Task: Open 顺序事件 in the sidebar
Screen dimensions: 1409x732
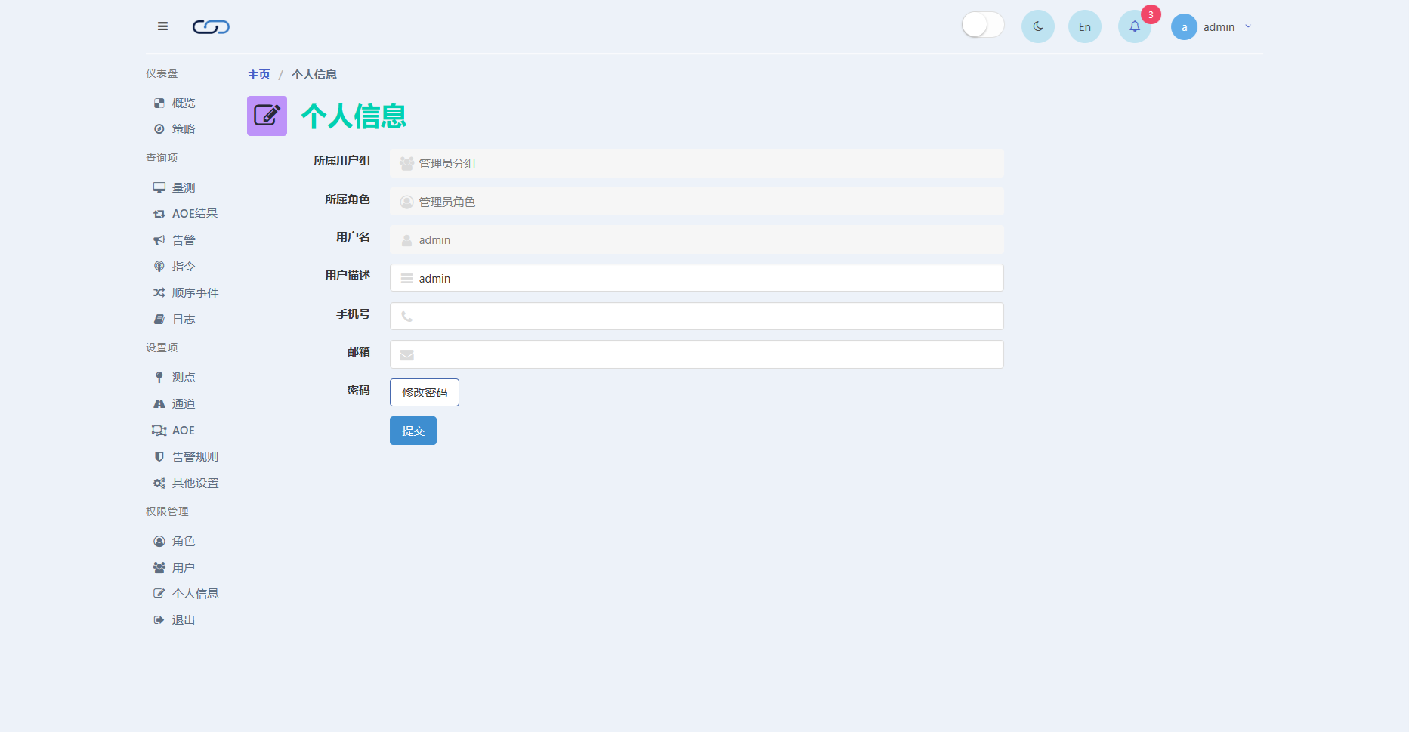Action: pos(195,292)
